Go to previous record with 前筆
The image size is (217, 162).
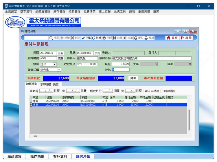pos(118,38)
